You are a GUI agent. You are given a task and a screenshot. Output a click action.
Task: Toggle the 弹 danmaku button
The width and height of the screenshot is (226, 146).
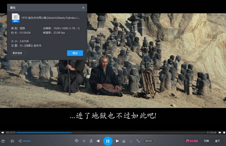point(84,141)
